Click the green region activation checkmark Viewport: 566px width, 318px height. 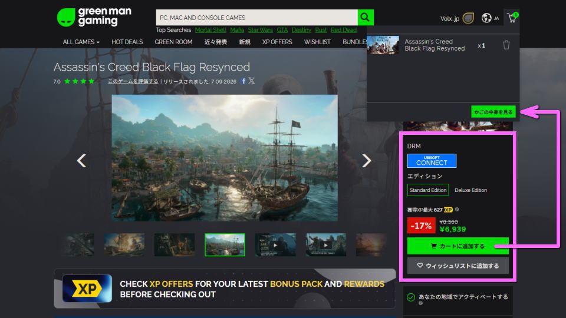411,297
